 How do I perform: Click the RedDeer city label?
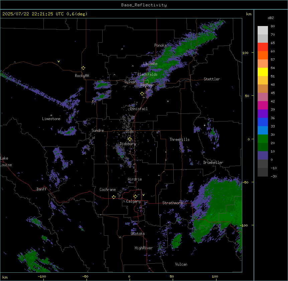click(x=147, y=85)
